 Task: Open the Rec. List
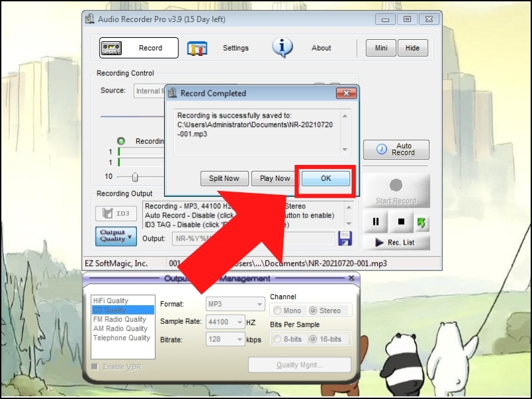[x=397, y=242]
